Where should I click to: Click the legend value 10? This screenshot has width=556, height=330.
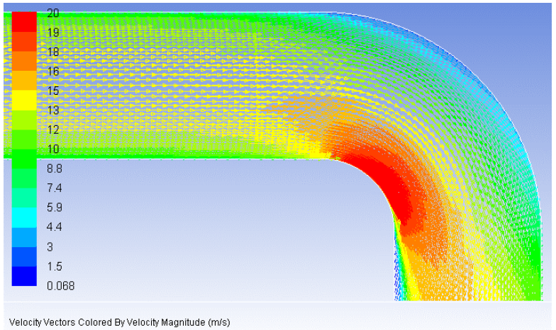pos(52,149)
